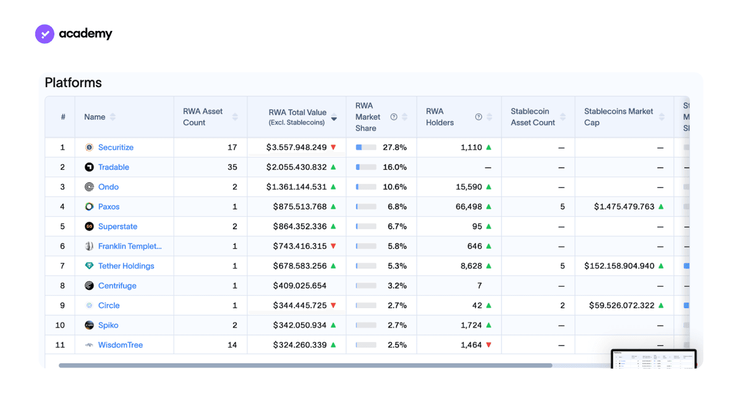Click the Paxos platform logo icon
The width and height of the screenshot is (742, 417).
point(89,206)
